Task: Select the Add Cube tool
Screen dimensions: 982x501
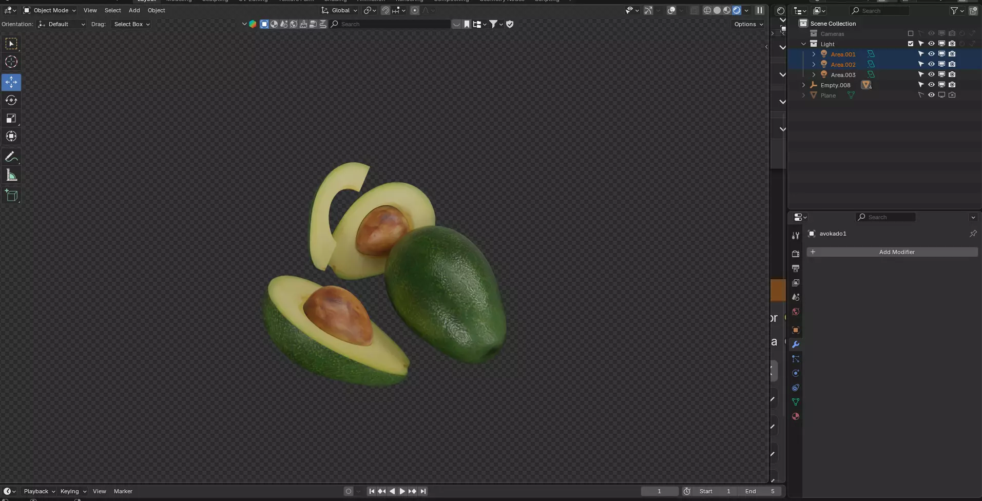Action: point(11,196)
